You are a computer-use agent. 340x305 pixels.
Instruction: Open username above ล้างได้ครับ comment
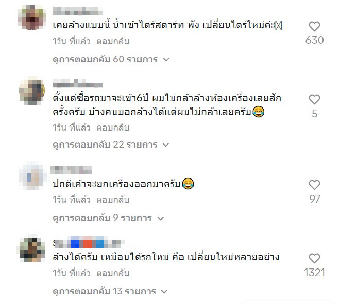pos(89,242)
